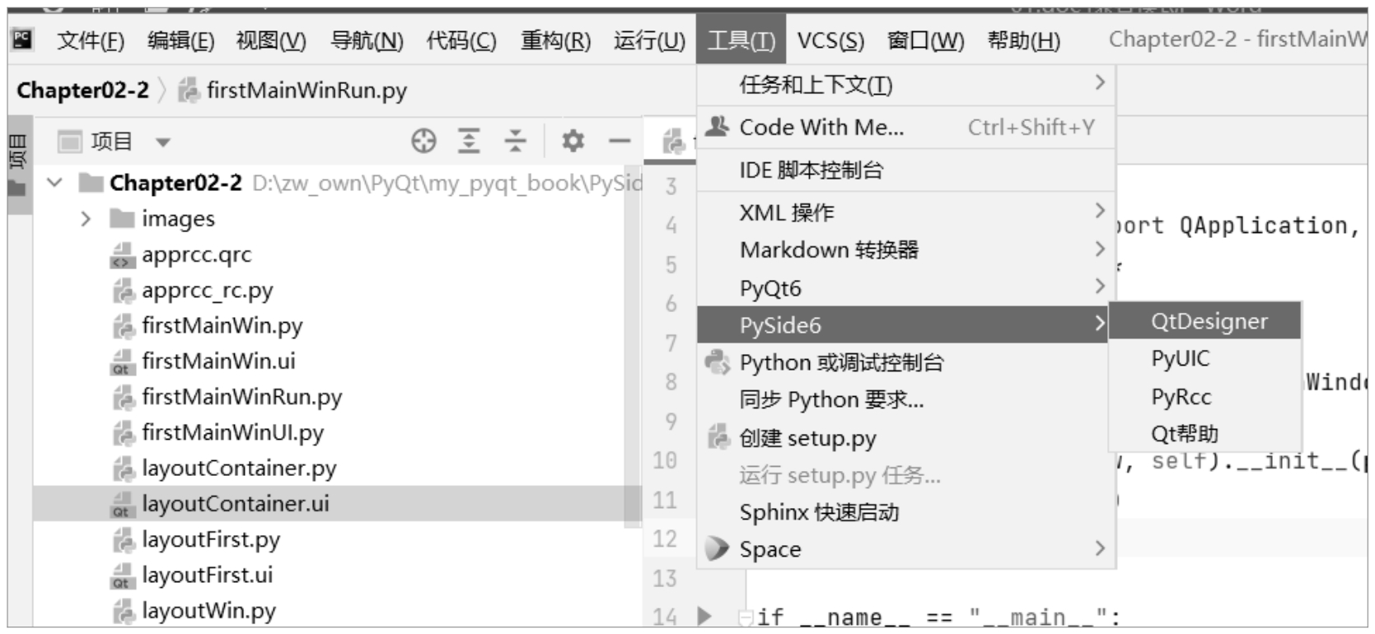Click the images folder icon
The width and height of the screenshot is (1375, 634).
(122, 219)
